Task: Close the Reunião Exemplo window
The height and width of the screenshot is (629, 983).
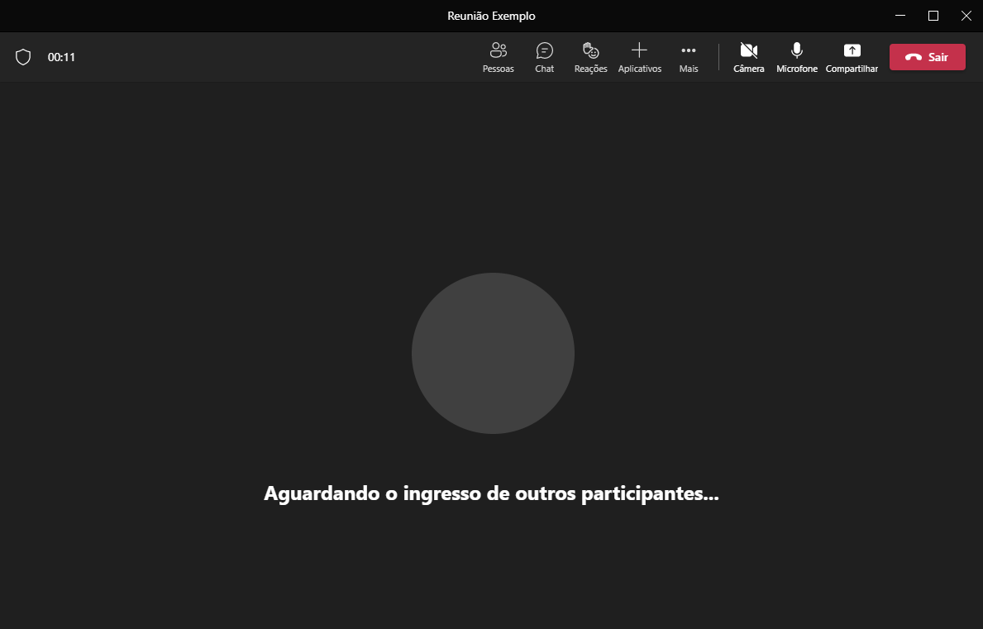Action: point(966,16)
